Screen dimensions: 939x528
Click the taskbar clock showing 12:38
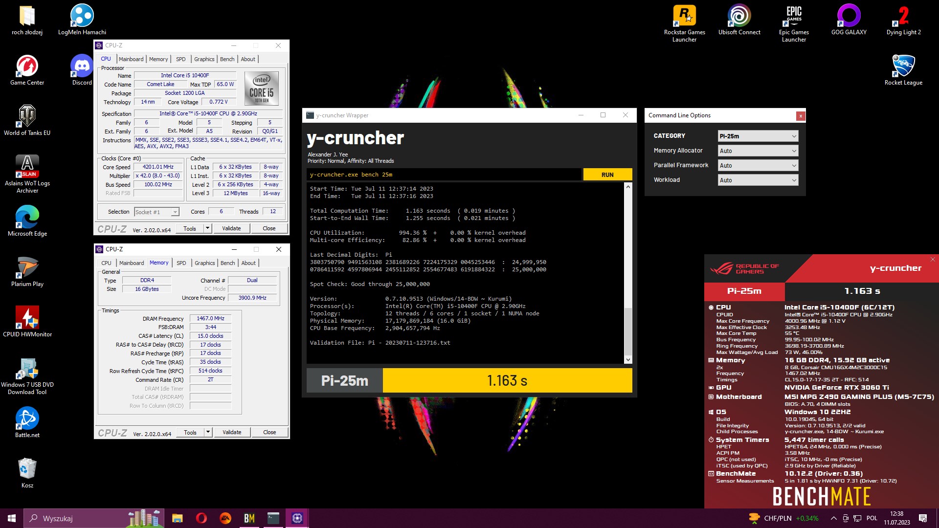tap(896, 518)
